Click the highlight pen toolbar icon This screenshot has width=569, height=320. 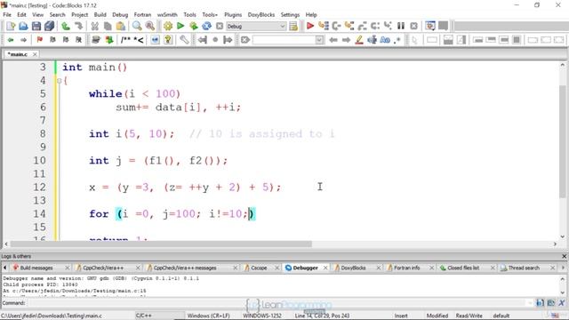click(x=359, y=39)
